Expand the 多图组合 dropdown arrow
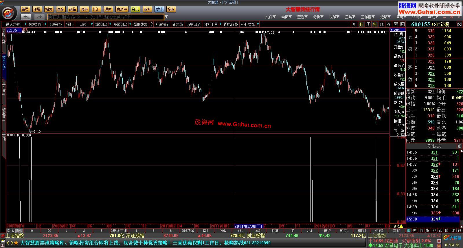This screenshot has width=463, height=248. point(130,24)
